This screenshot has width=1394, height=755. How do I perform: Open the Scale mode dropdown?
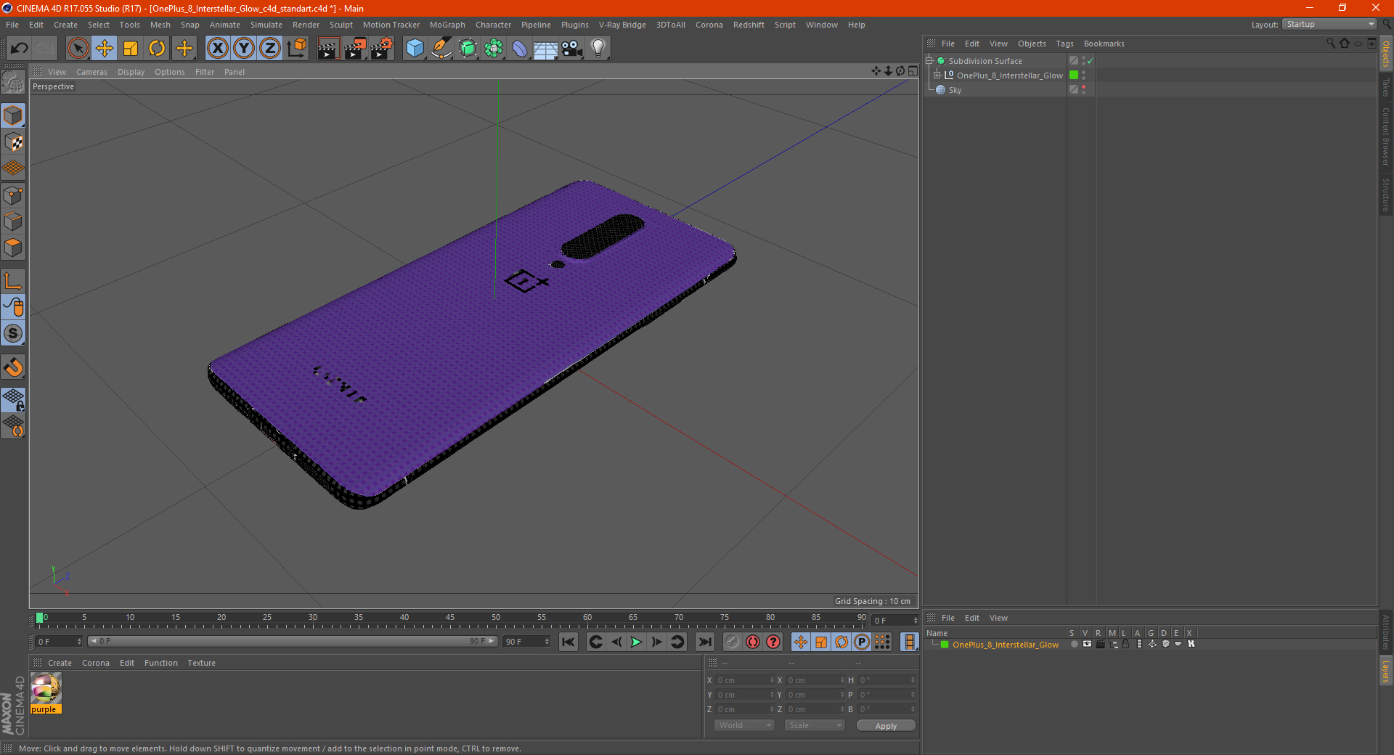(x=815, y=725)
